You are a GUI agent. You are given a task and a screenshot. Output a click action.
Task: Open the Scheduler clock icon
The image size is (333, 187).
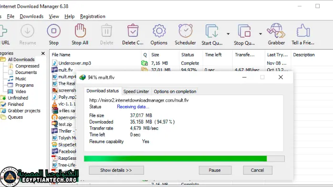(x=186, y=31)
